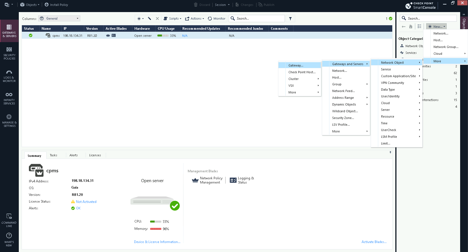Viewport: 468px width, 252px height.
Task: Collapse the Objects side panel
Action: (x=464, y=14)
